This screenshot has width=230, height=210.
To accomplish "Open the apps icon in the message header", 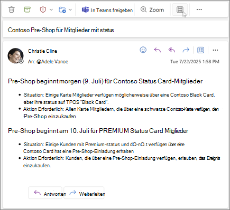I will pos(200,50).
